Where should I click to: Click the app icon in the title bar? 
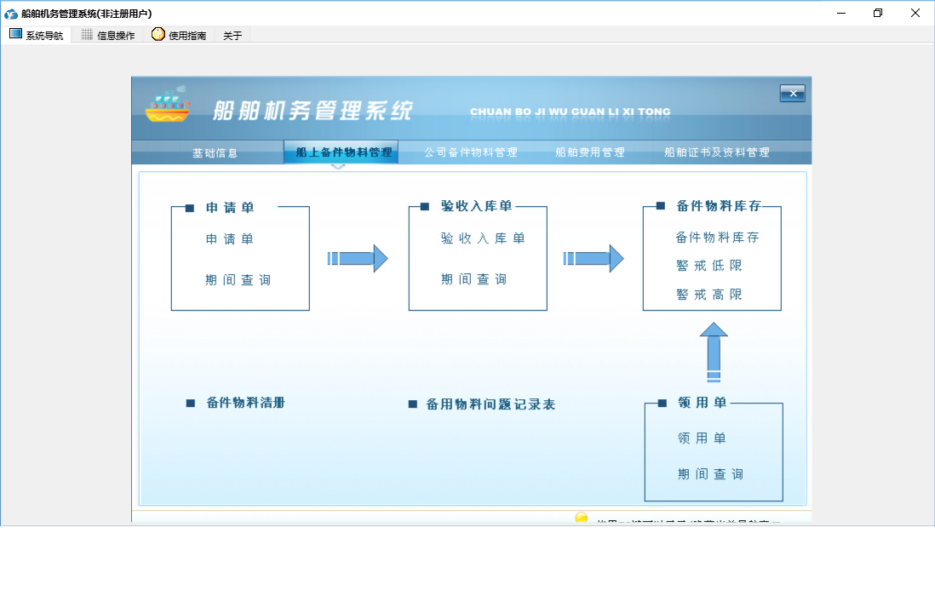coord(11,13)
